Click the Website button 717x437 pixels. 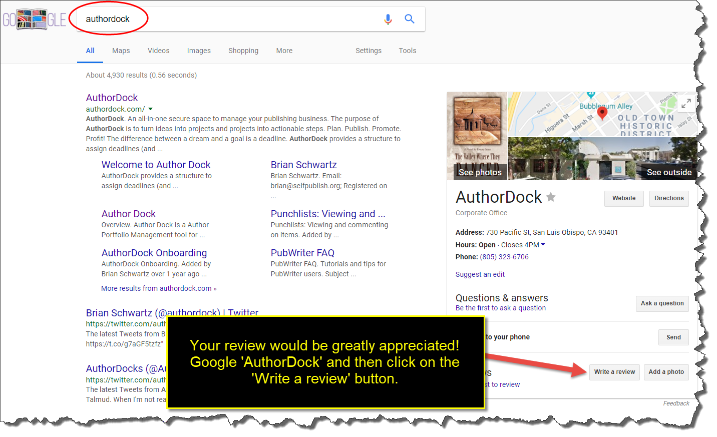[x=624, y=198]
